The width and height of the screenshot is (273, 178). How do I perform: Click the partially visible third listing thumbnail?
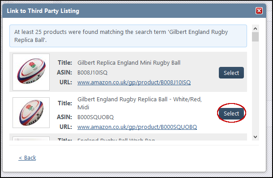pyautogui.click(x=31, y=138)
